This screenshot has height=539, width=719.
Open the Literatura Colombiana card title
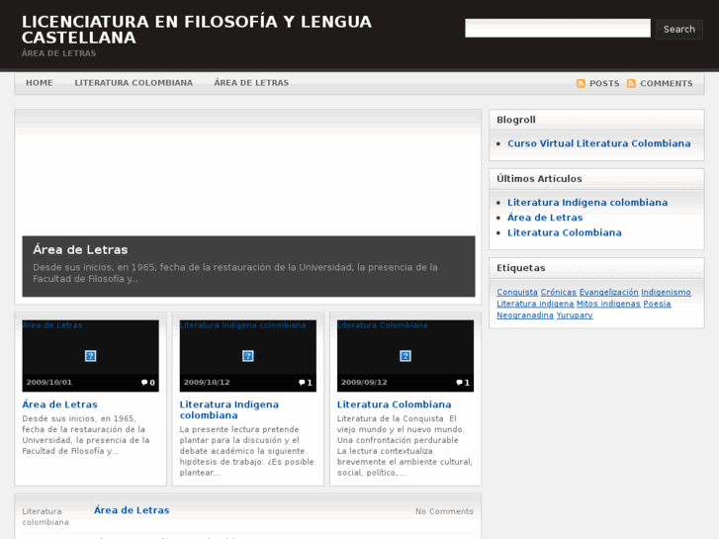pyautogui.click(x=394, y=404)
